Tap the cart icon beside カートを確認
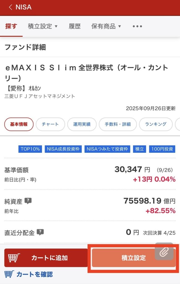 (9, 274)
